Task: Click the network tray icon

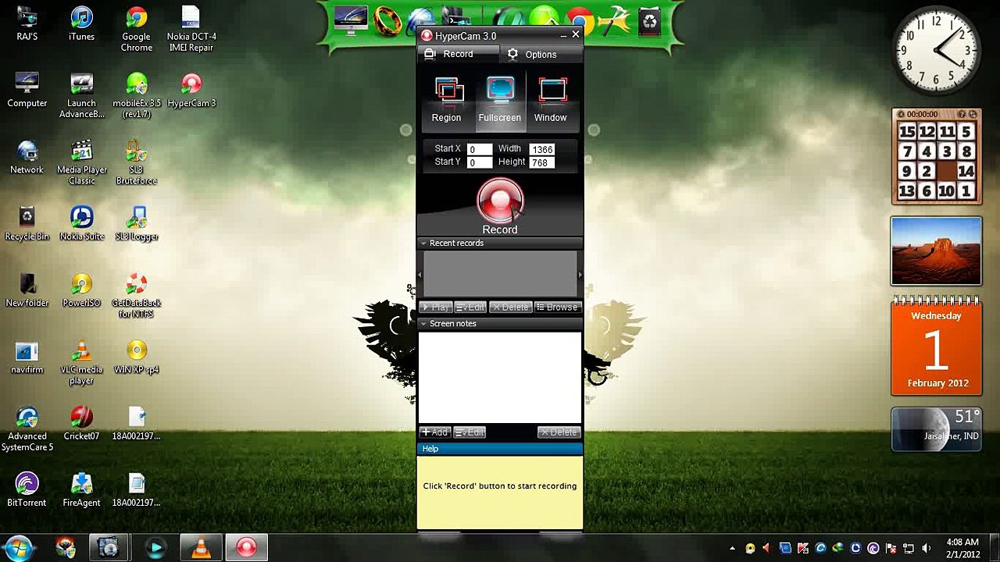Action: 909,548
